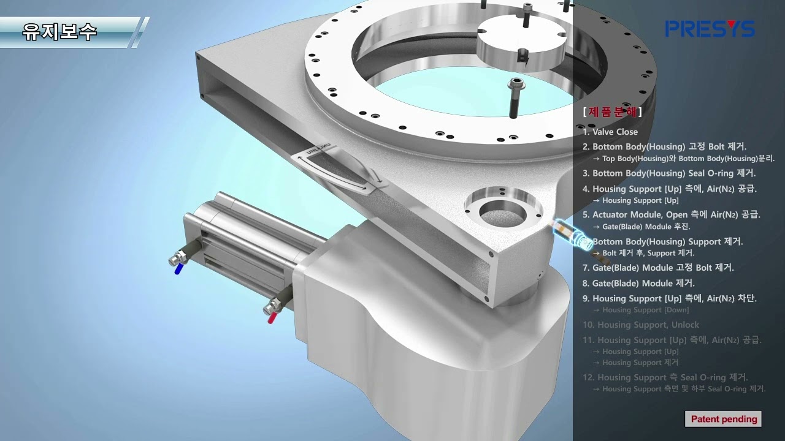Click the UNLOCK lever on the housing
This screenshot has width=785, height=441.
click(339, 169)
